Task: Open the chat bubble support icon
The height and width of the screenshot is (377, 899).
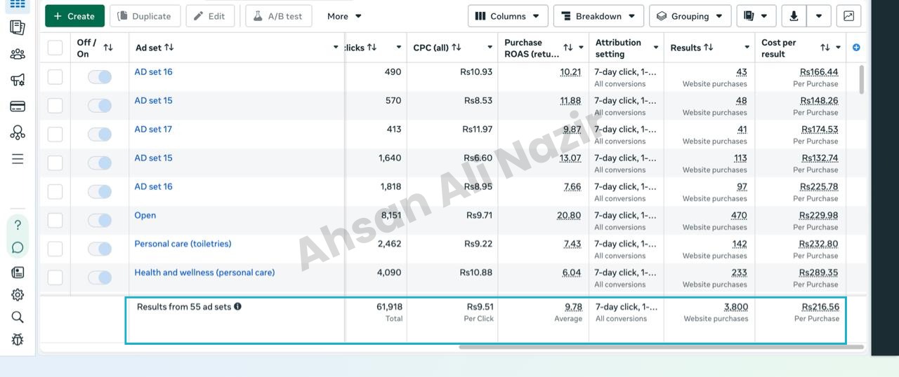Action: pyautogui.click(x=18, y=247)
